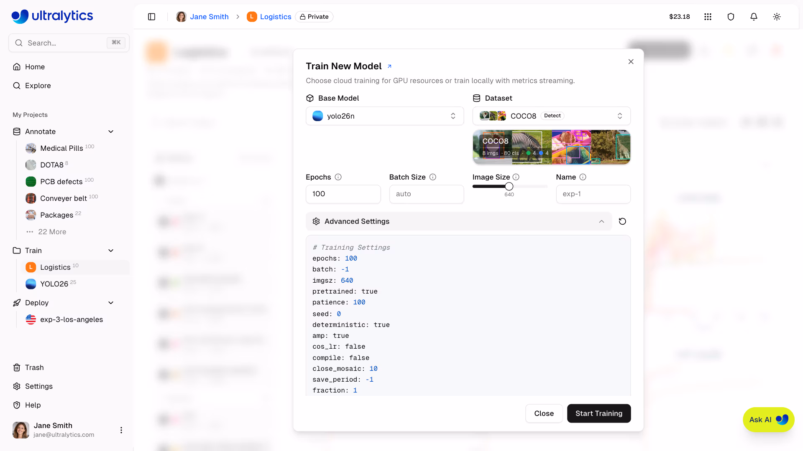Click the Search box

69,43
